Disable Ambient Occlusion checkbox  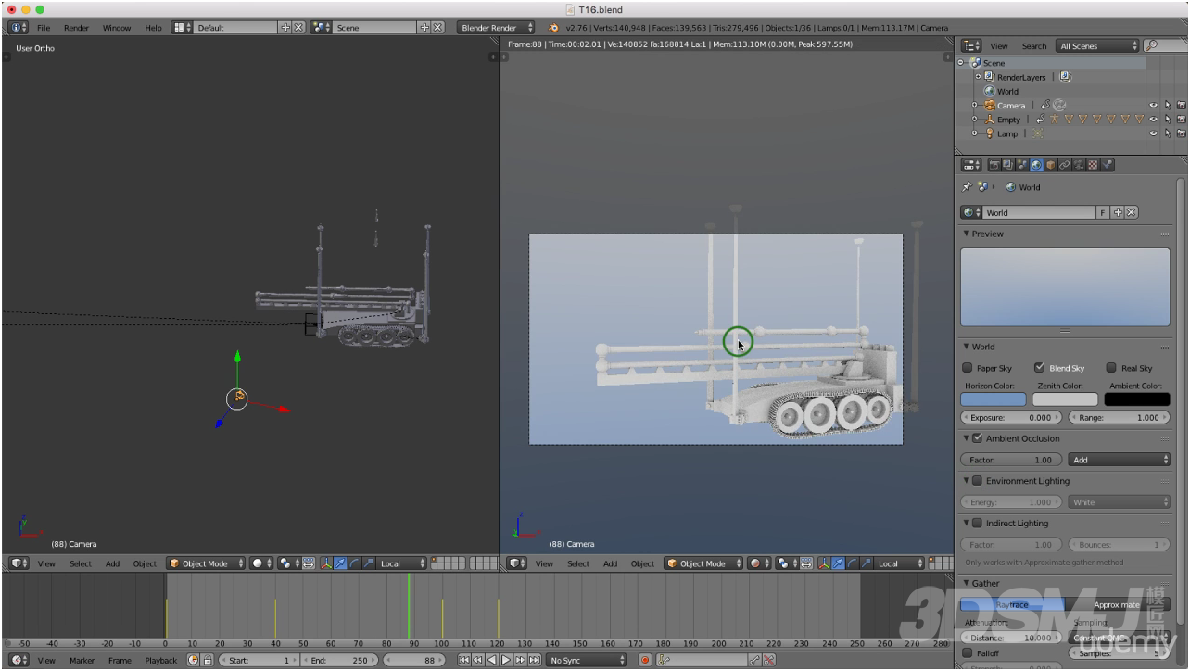point(977,438)
